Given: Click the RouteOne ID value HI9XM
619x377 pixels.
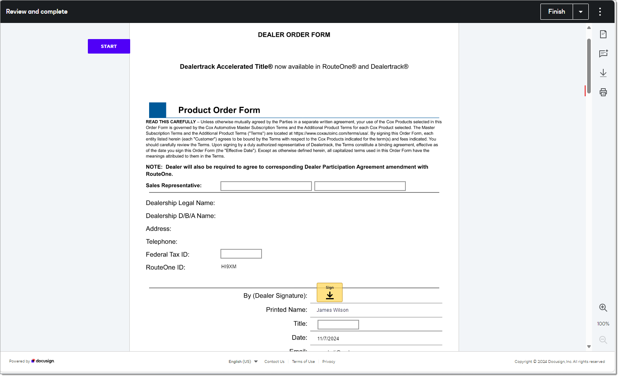Looking at the screenshot, I should [x=229, y=267].
